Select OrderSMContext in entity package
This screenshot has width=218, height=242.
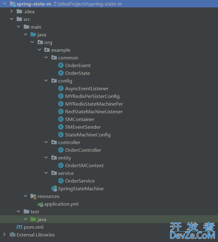click(x=84, y=166)
